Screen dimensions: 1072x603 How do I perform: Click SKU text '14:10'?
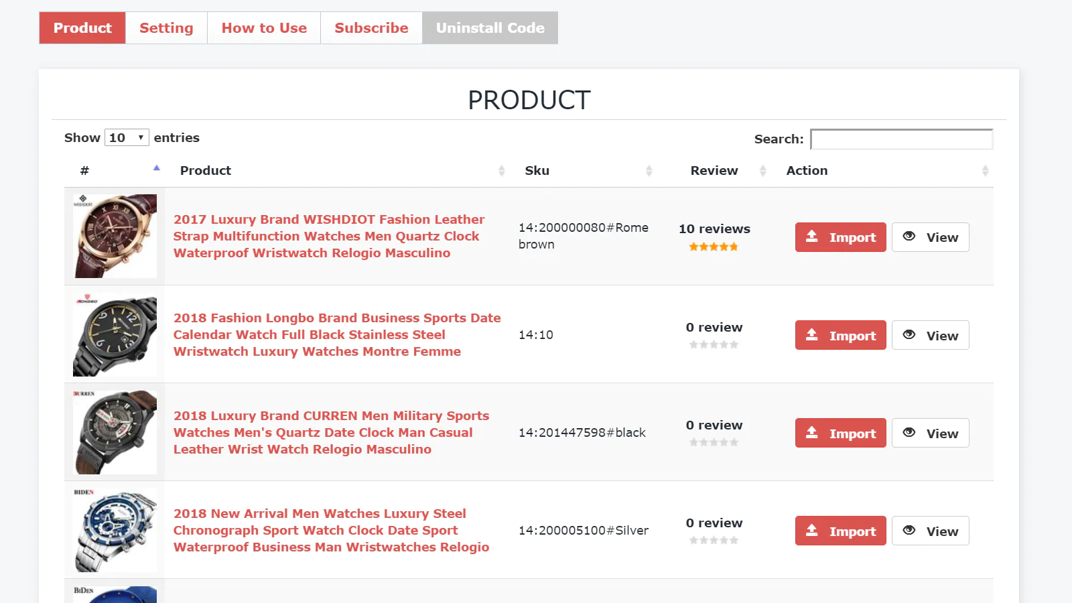tap(536, 334)
